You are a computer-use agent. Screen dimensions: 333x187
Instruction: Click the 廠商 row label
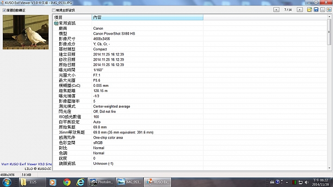tap(63, 29)
